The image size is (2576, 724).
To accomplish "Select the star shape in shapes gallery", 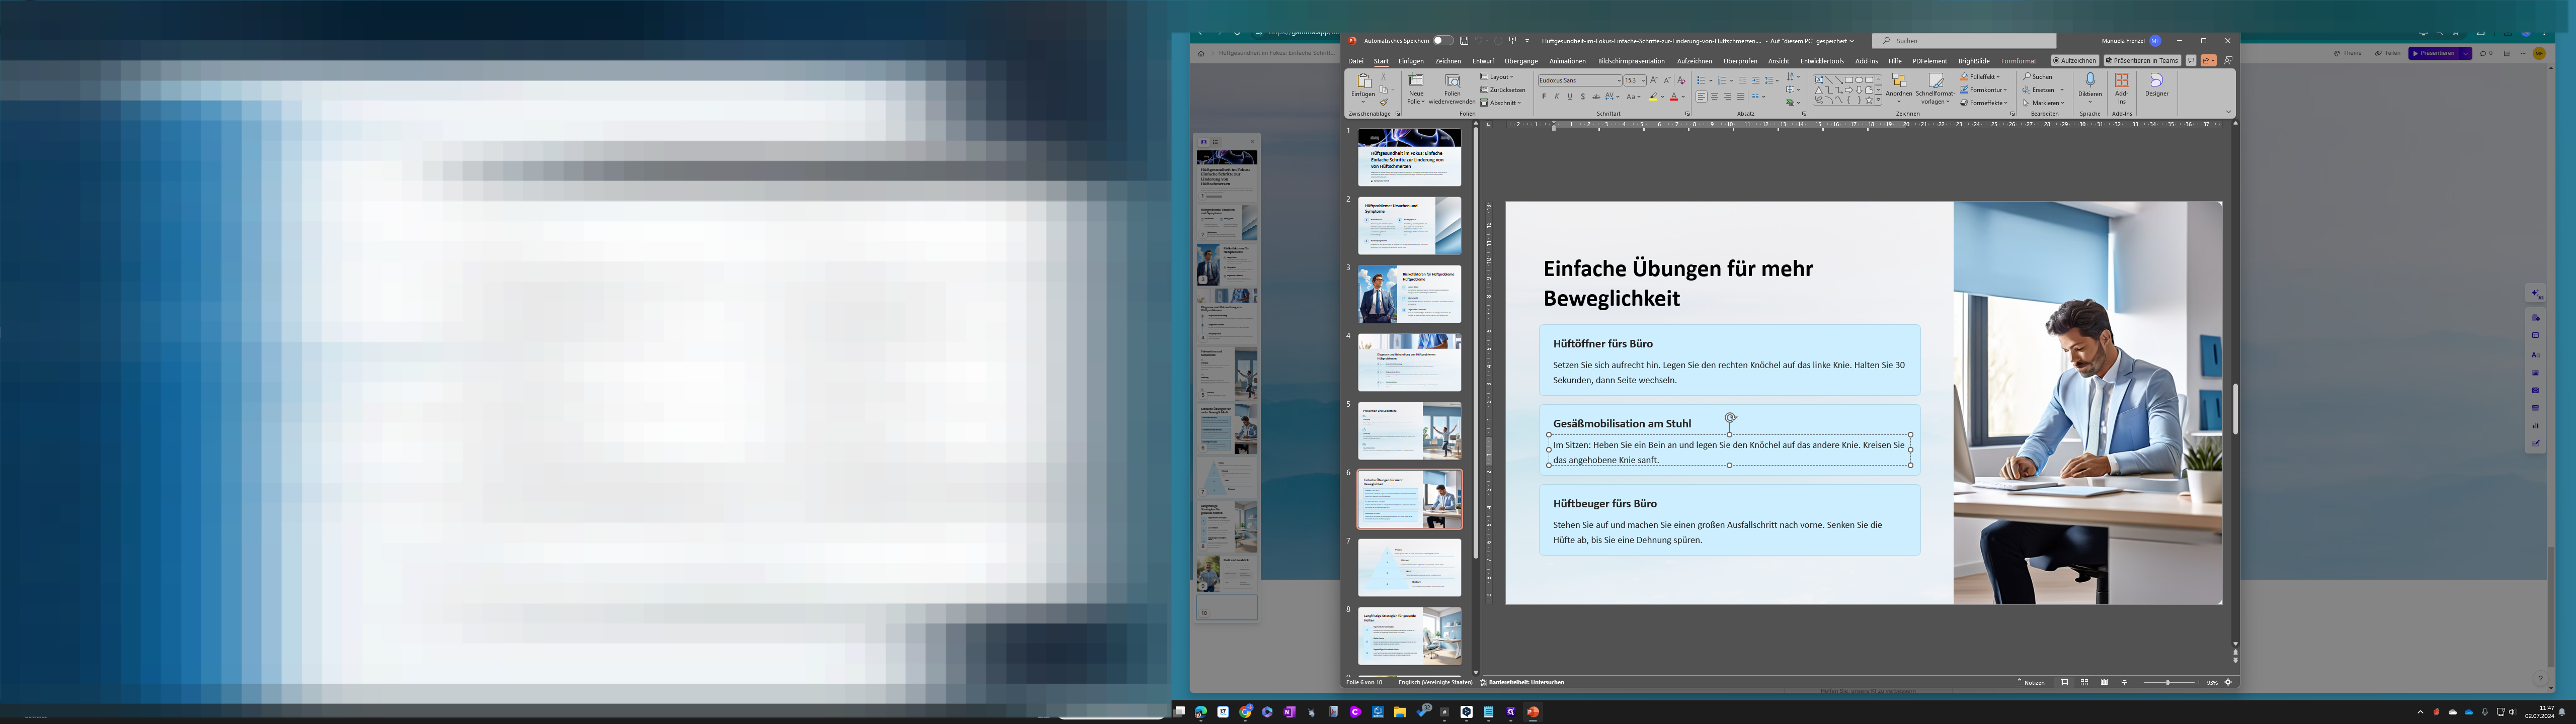I will click(x=1869, y=100).
